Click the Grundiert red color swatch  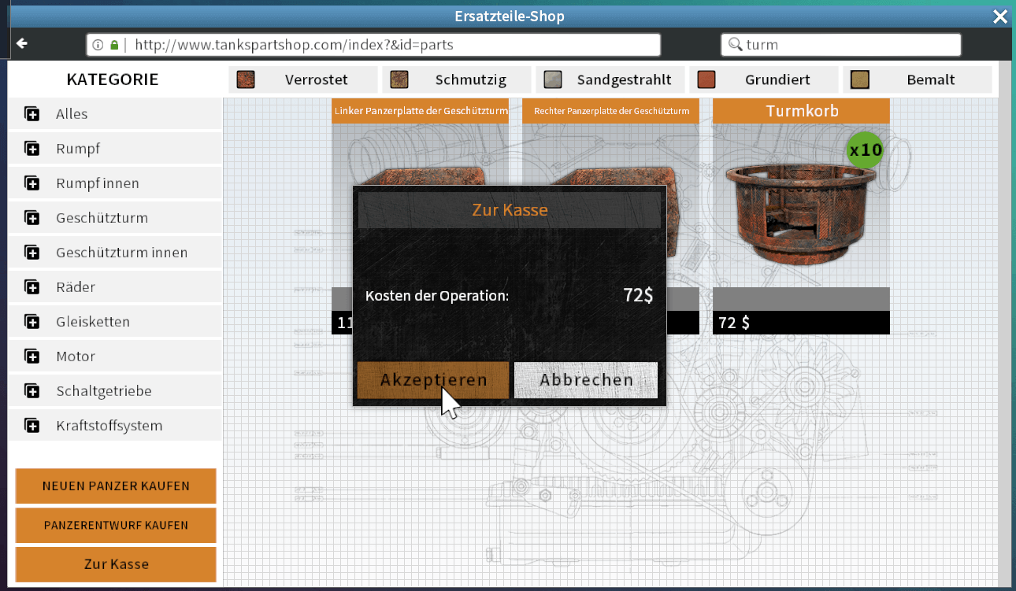(706, 79)
